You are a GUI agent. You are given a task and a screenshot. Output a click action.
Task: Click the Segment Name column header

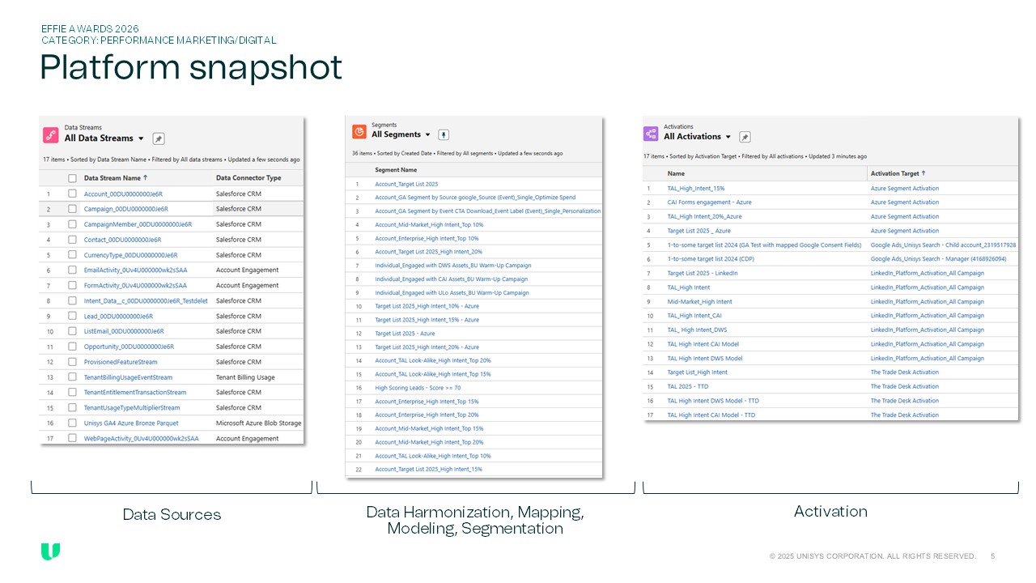point(396,170)
